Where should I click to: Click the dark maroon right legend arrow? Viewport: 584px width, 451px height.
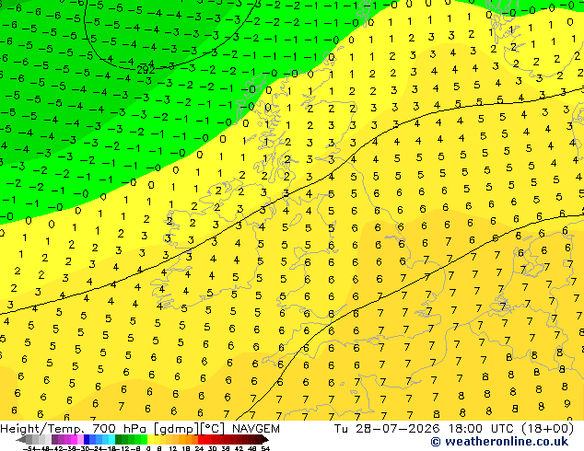264,440
